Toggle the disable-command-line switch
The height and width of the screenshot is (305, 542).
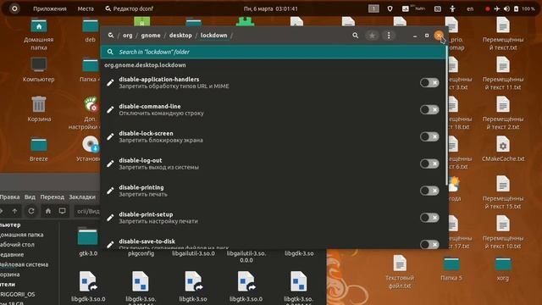(x=429, y=109)
